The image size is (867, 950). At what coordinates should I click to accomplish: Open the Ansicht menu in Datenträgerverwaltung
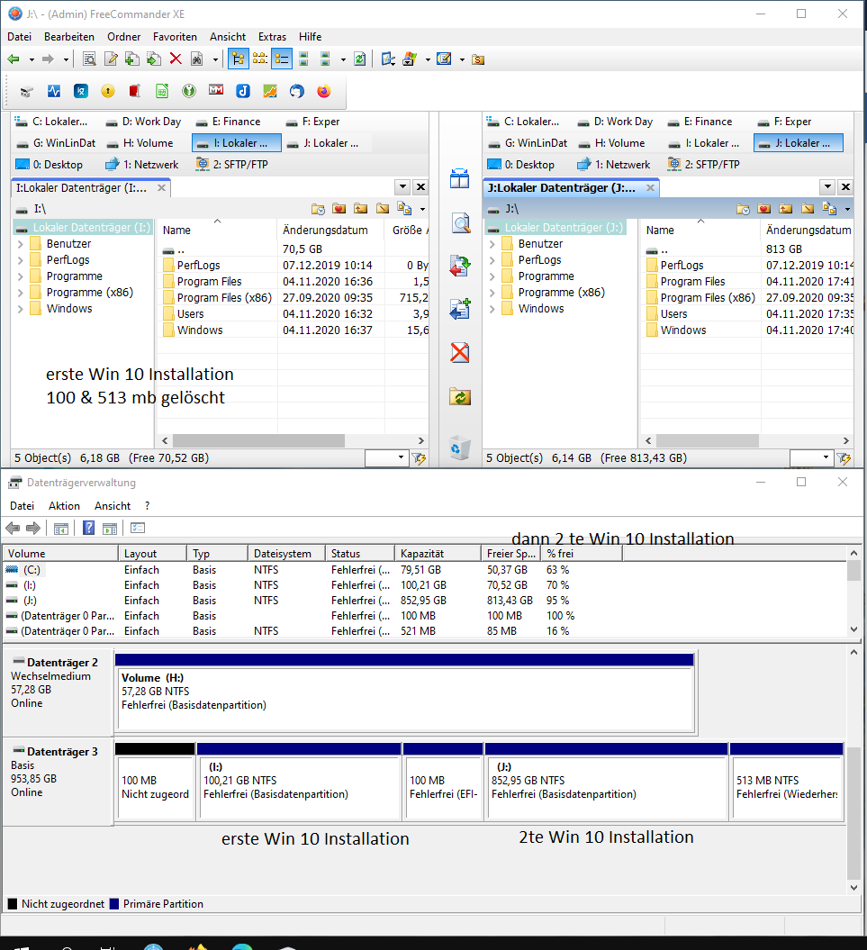pos(112,506)
